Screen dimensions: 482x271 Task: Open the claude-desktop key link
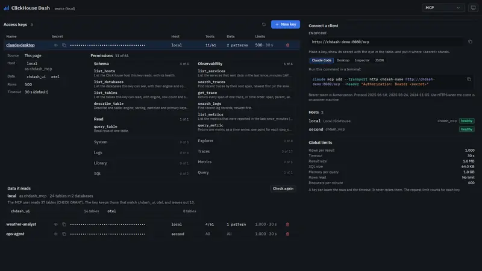click(20, 45)
